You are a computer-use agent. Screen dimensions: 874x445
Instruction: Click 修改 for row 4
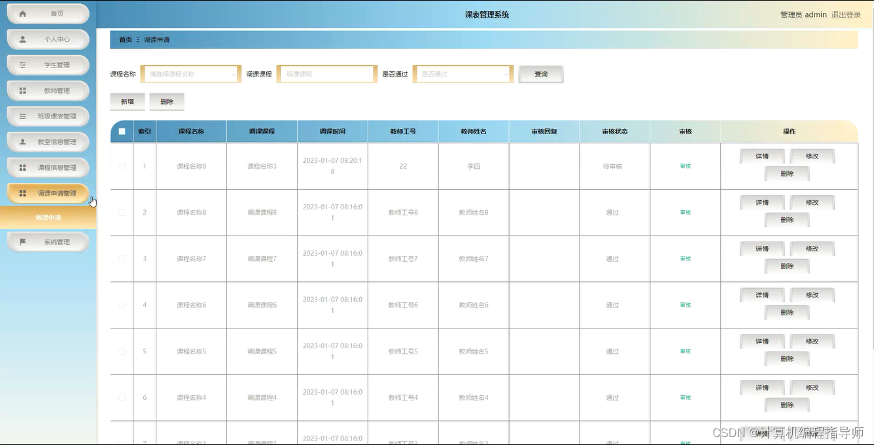(813, 295)
